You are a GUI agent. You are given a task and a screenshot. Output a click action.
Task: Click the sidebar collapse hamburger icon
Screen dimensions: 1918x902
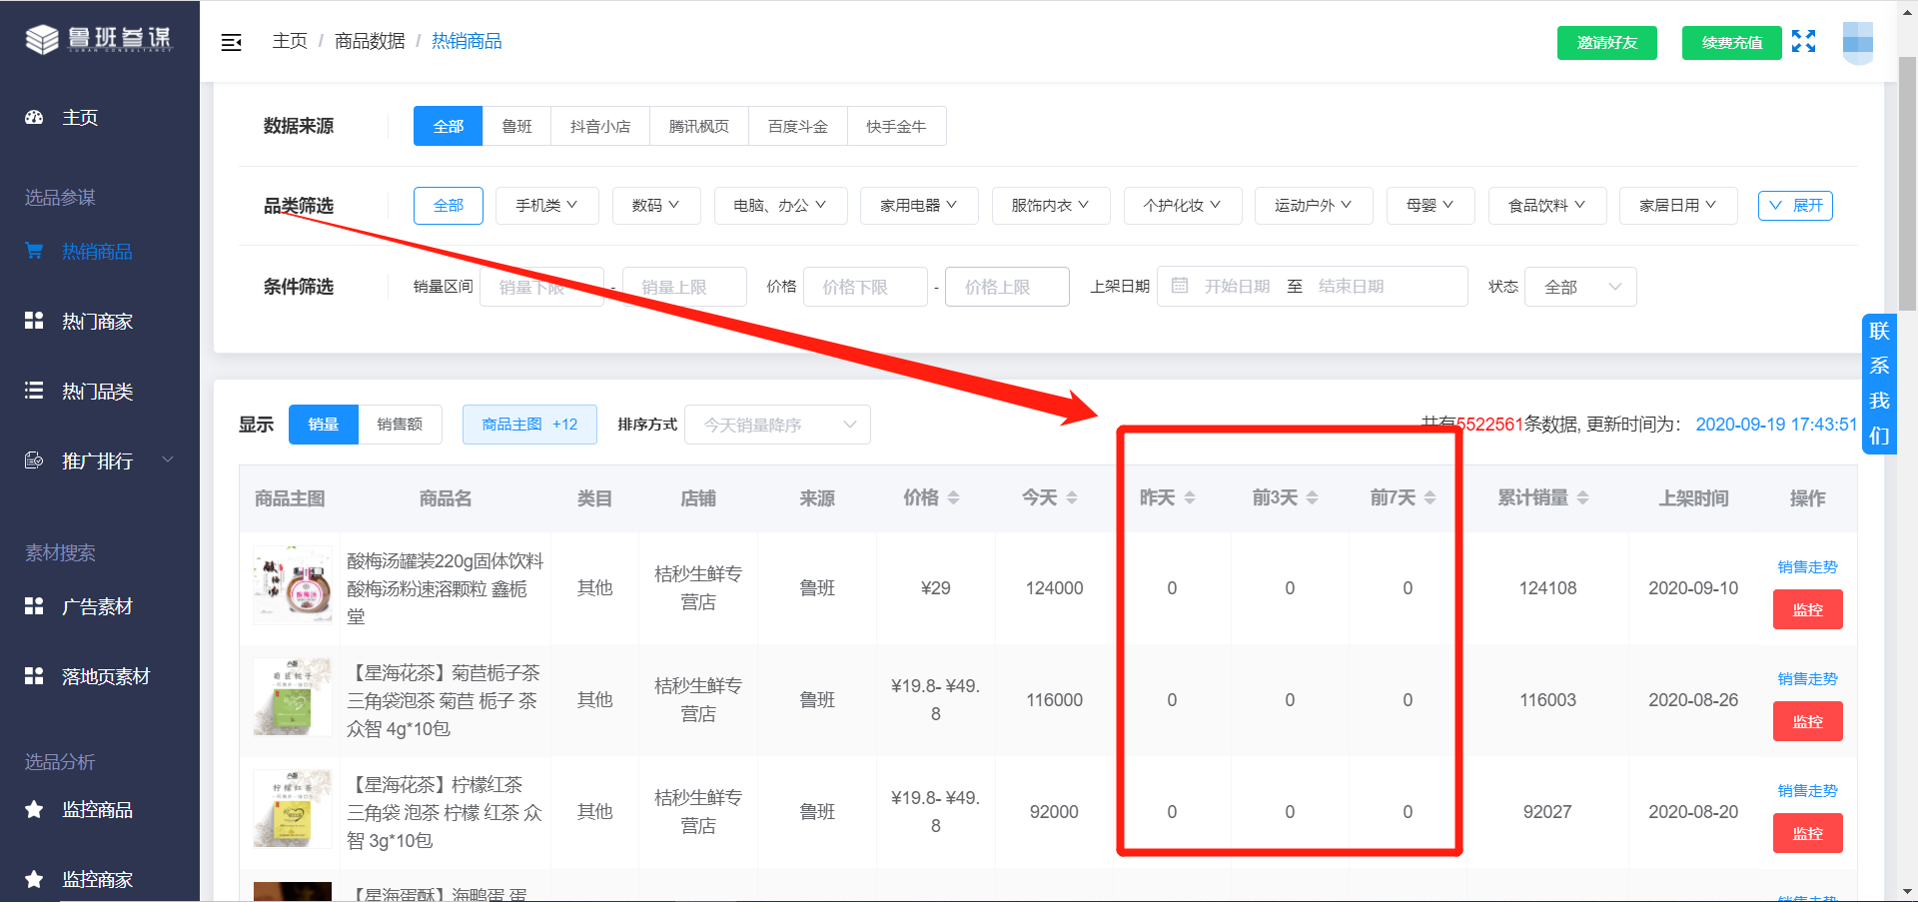click(231, 42)
